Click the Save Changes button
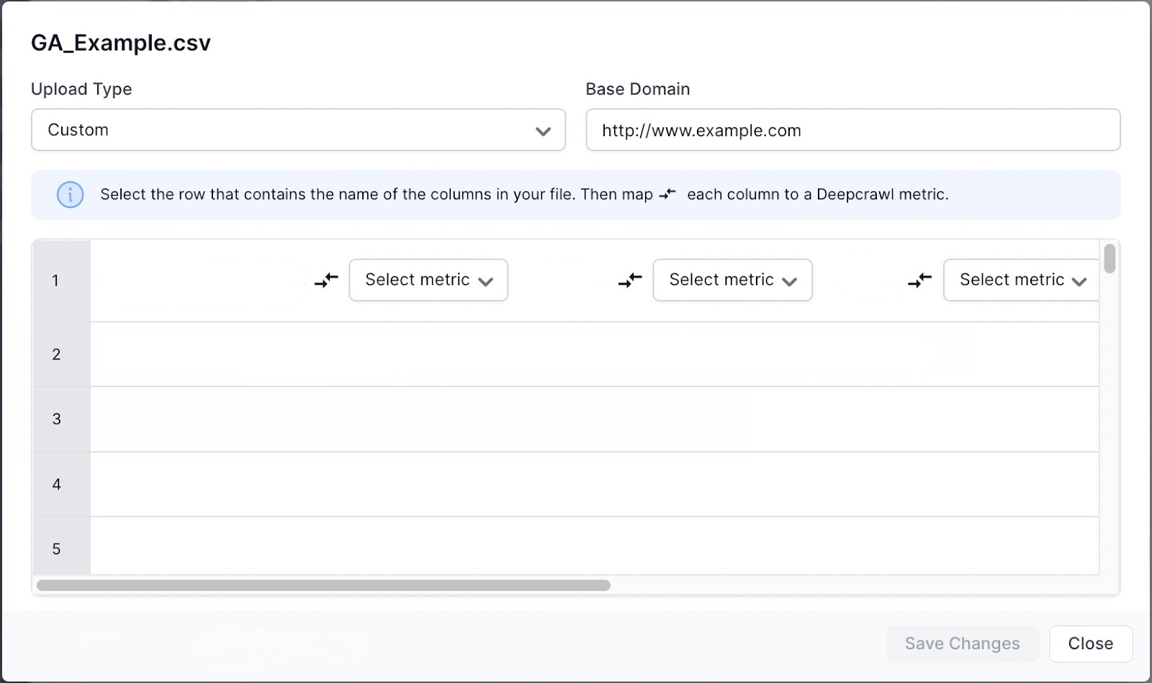Viewport: 1152px width, 683px height. [x=963, y=643]
